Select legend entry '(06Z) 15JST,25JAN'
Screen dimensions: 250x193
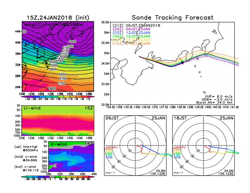tap(131, 36)
